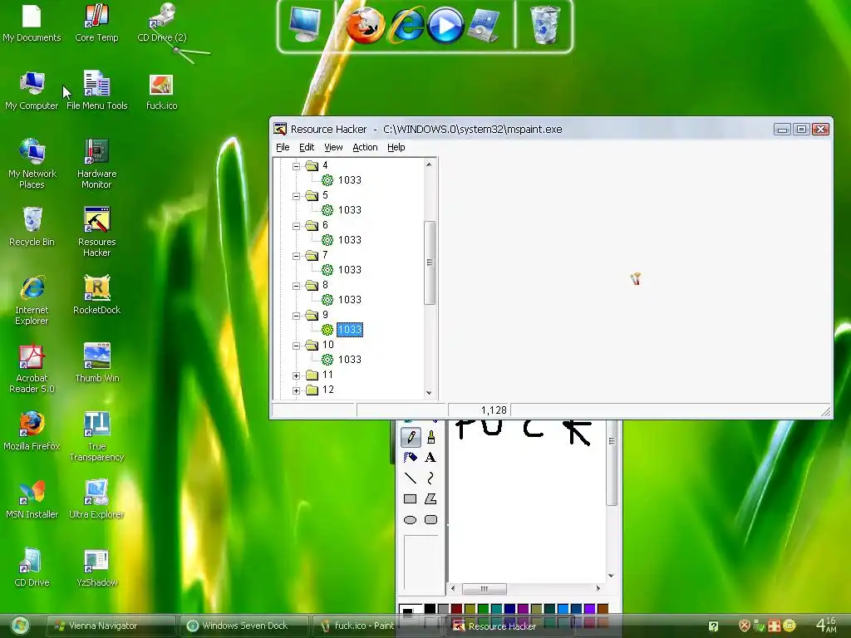Pick the dark blue color in Paint palette
The height and width of the screenshot is (638, 851).
[x=509, y=609]
